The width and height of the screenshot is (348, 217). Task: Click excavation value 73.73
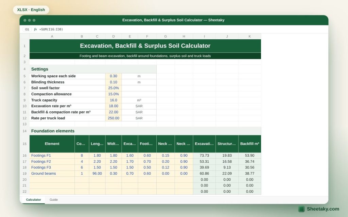coord(204,155)
